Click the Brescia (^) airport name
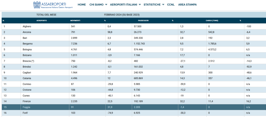 pyautogui.click(x=29, y=61)
